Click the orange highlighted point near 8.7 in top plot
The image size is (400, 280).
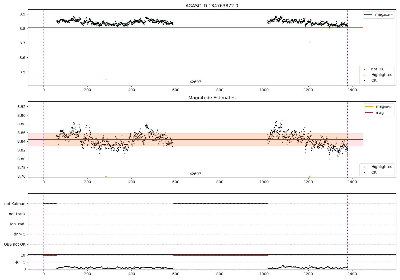(310, 42)
